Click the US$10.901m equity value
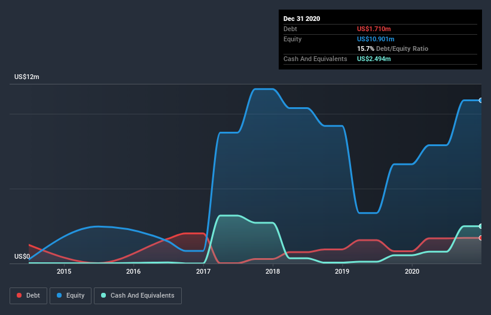 376,39
